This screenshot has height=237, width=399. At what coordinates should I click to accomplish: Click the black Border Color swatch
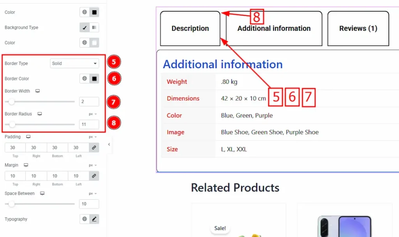pos(94,79)
